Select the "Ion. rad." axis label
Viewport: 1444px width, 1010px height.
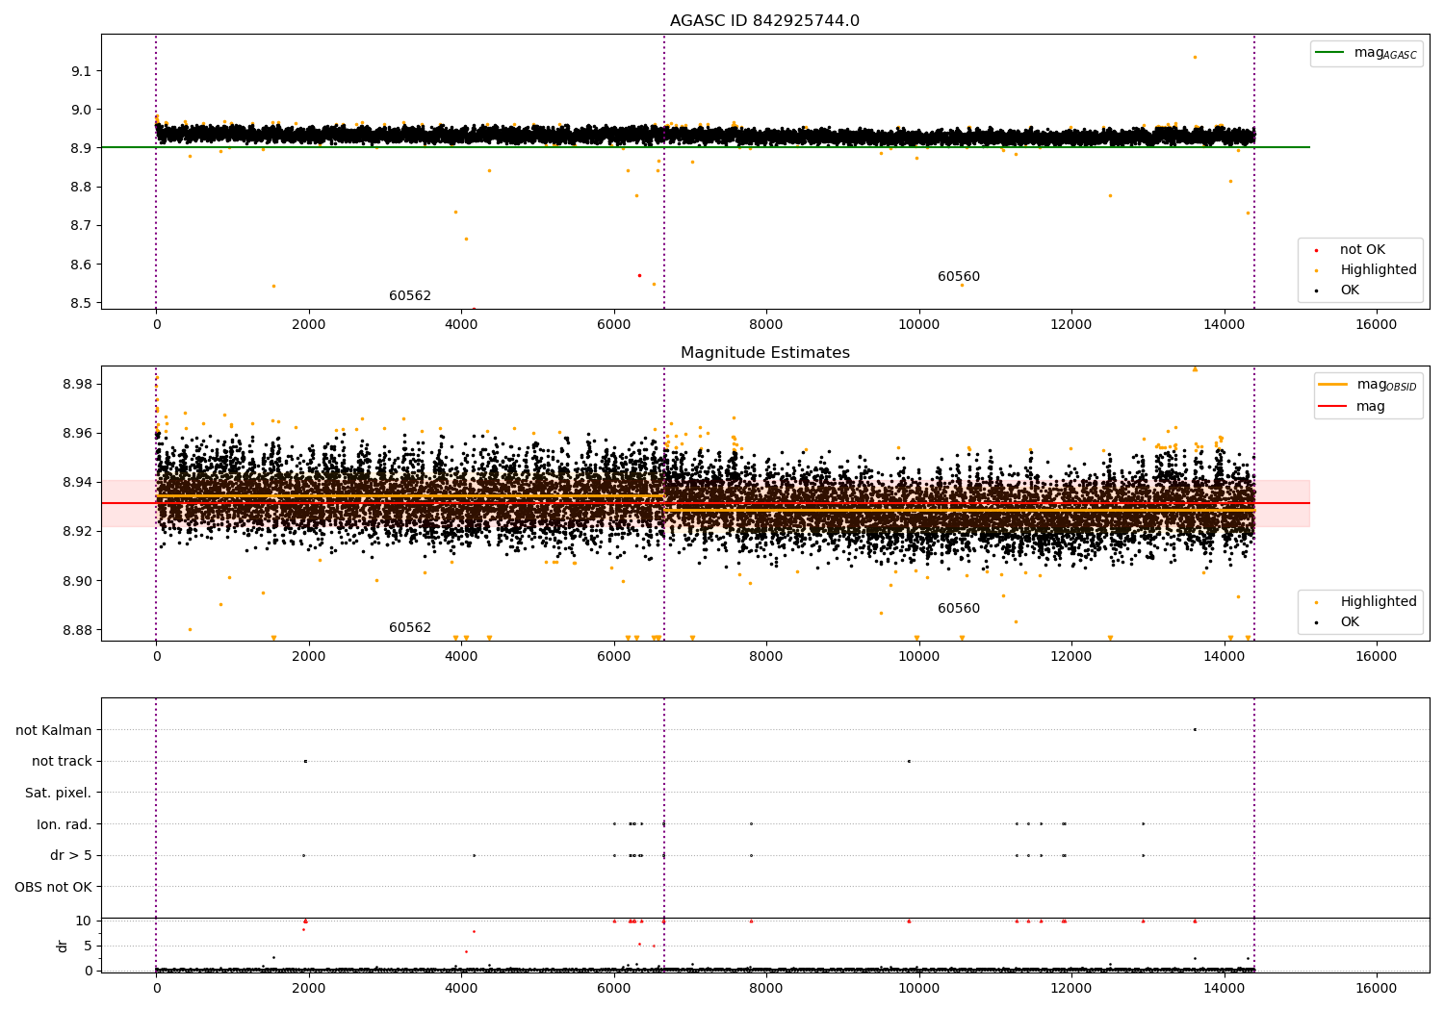[64, 824]
